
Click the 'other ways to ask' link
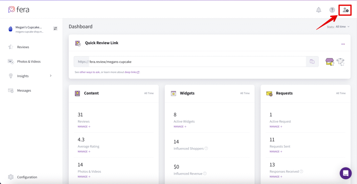click(x=90, y=72)
